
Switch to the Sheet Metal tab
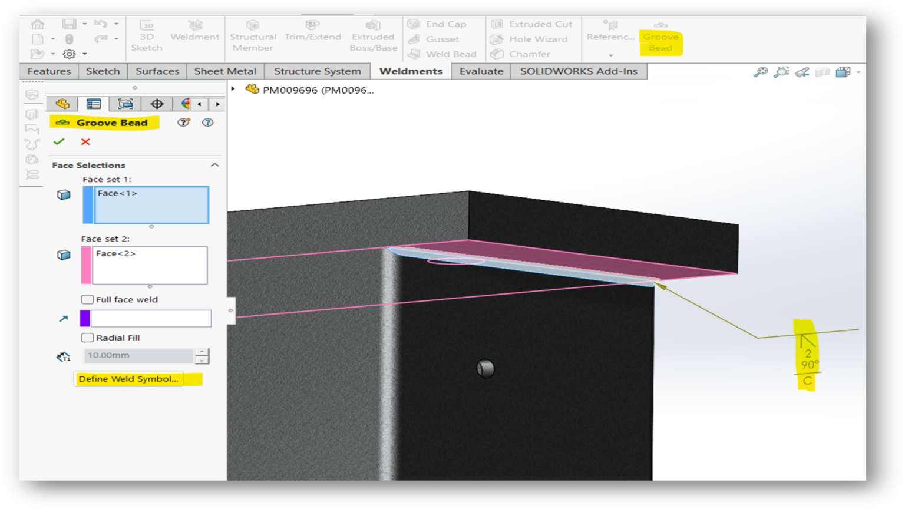click(x=225, y=71)
